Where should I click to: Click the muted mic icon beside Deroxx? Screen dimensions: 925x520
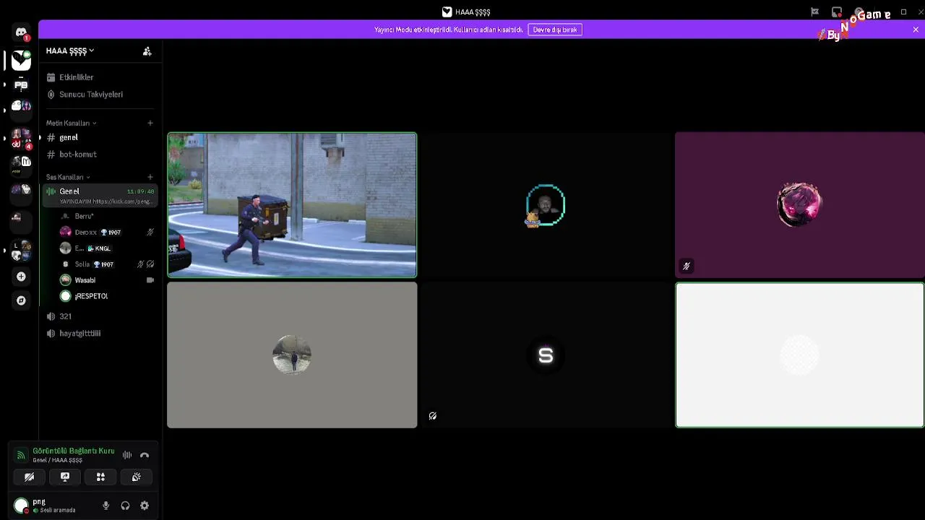(150, 233)
